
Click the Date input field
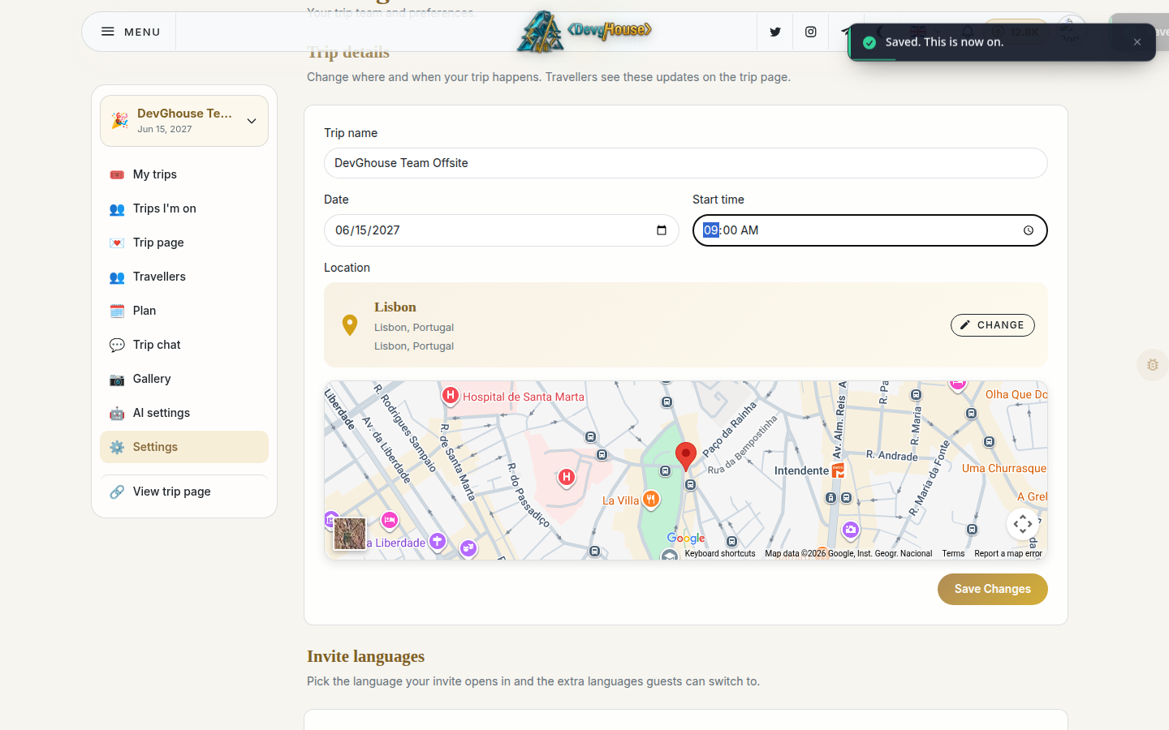point(502,230)
